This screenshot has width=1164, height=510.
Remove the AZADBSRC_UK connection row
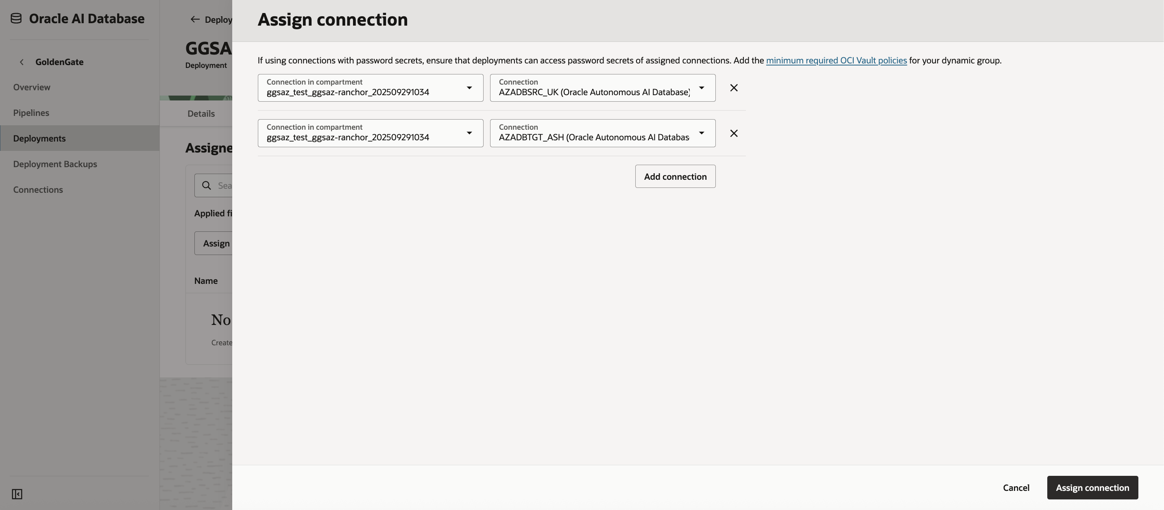point(733,87)
